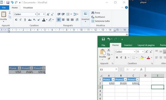Justify text in WordPad
166x100 pixels.
[72, 20]
